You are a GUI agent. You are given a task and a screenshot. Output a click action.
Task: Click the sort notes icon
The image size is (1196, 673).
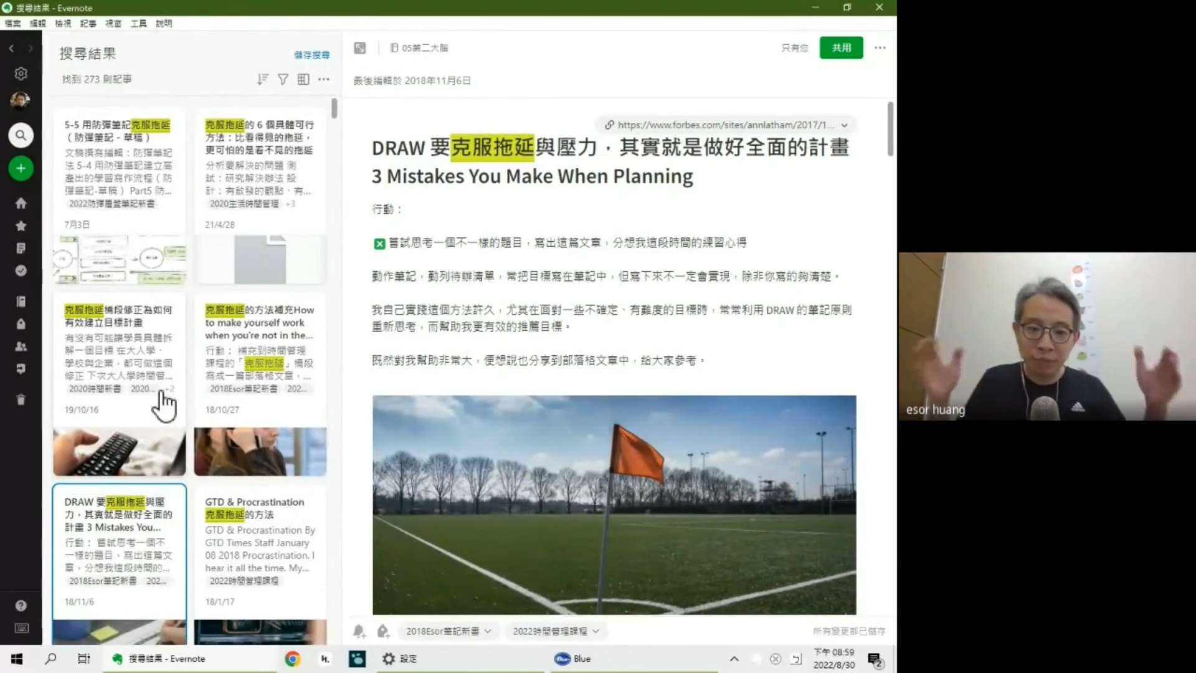262,79
